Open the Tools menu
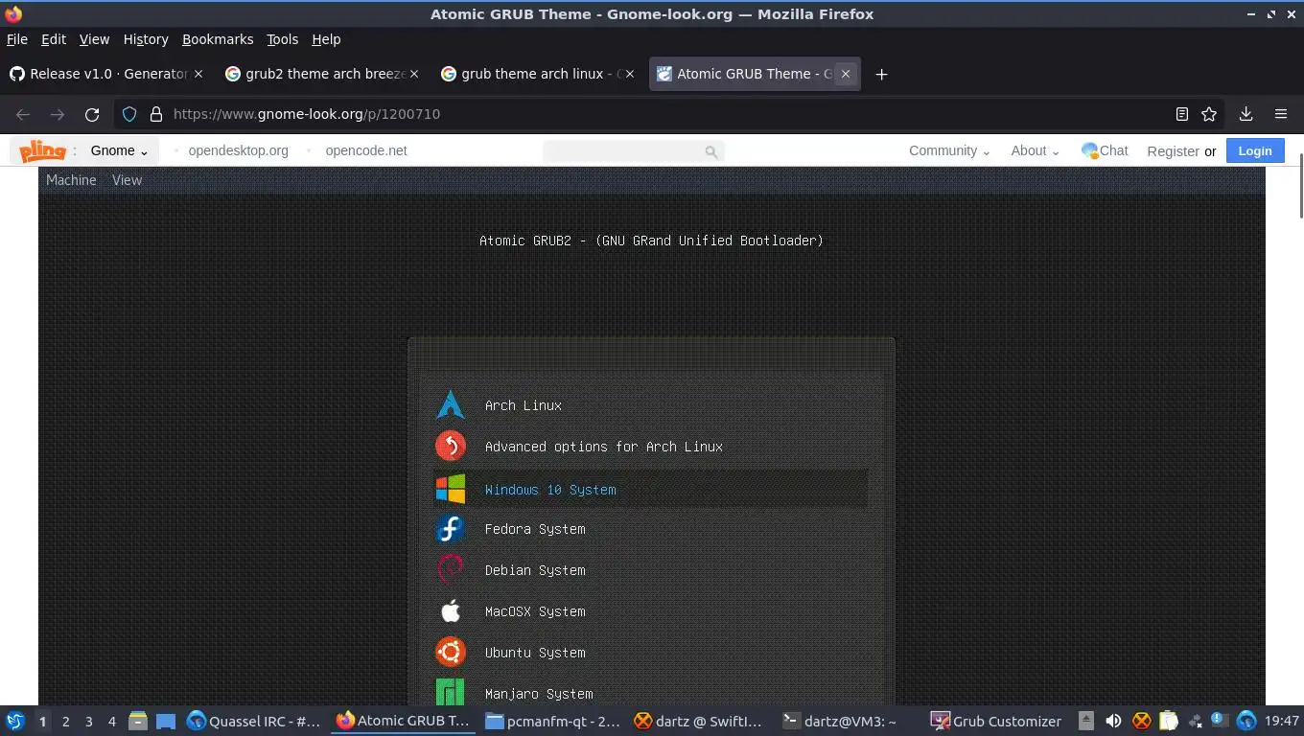The width and height of the screenshot is (1304, 736). coord(283,39)
